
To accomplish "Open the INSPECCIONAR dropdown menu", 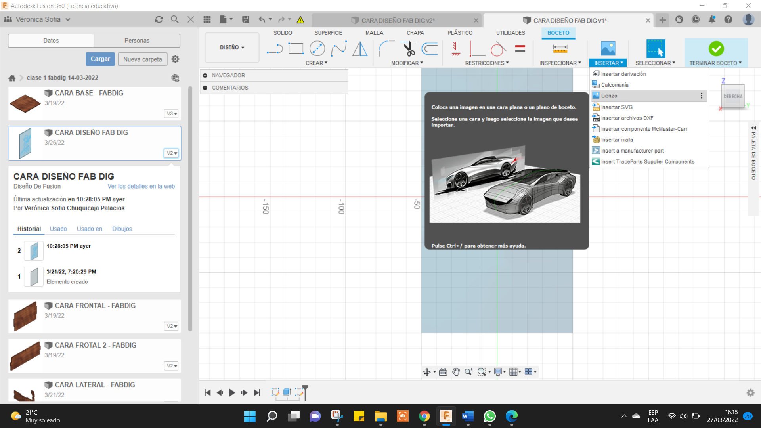I will [560, 63].
